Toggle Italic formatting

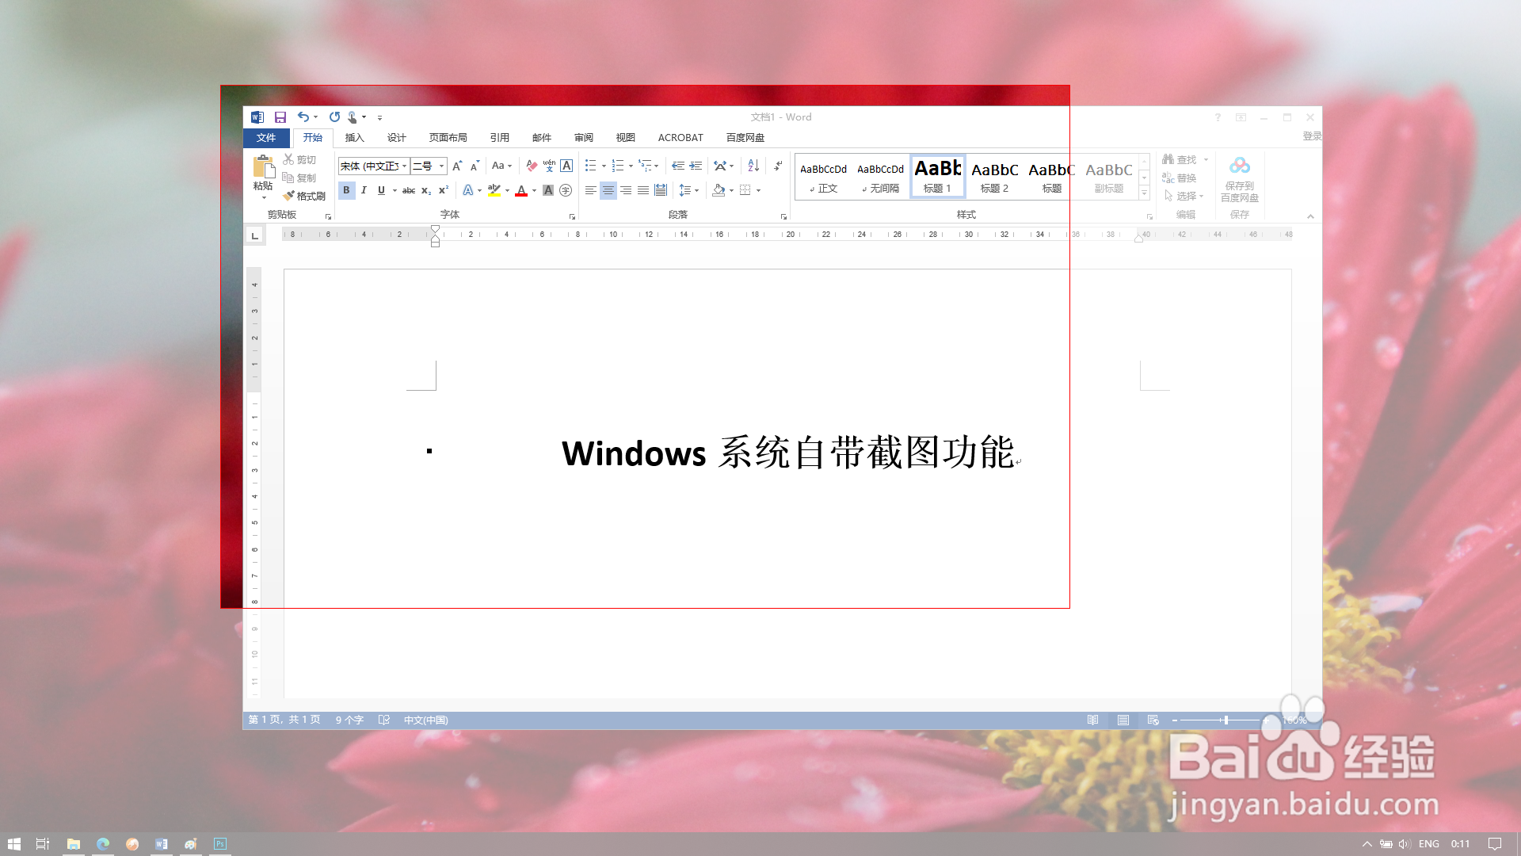[364, 190]
